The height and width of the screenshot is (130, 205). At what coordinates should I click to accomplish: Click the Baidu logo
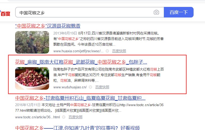point(5,13)
